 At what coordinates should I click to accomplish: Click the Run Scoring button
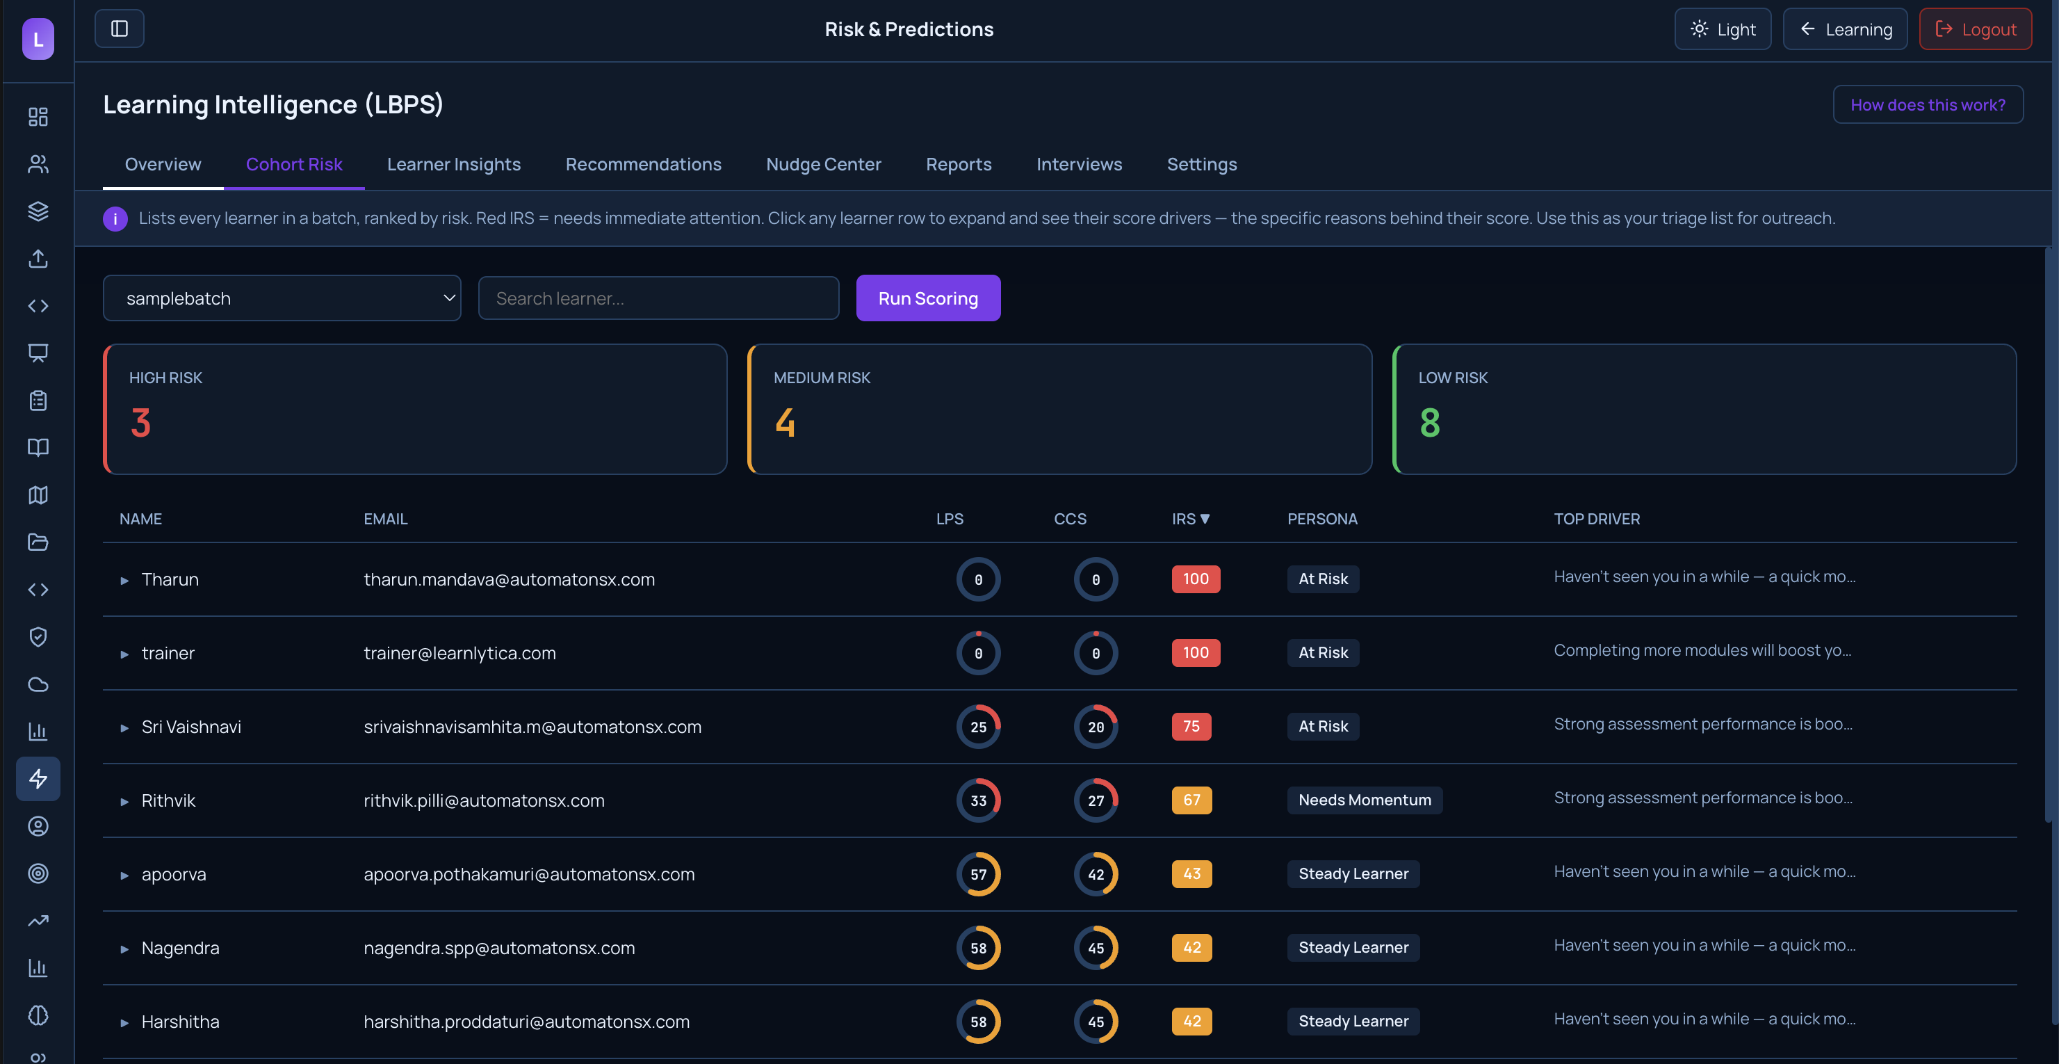(x=928, y=298)
